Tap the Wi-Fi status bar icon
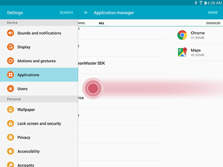 201,3
